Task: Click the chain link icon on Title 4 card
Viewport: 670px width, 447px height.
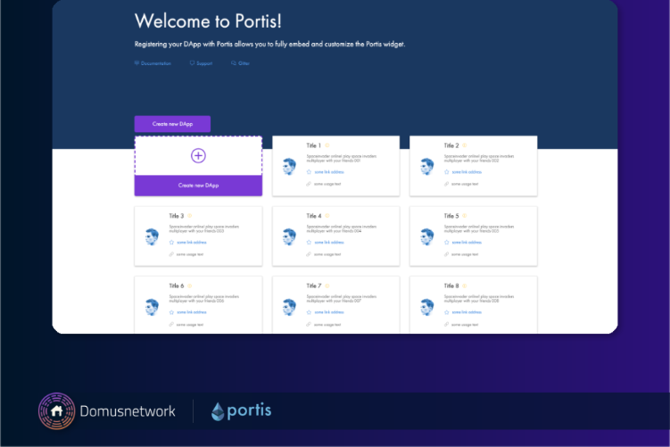Action: pos(309,254)
